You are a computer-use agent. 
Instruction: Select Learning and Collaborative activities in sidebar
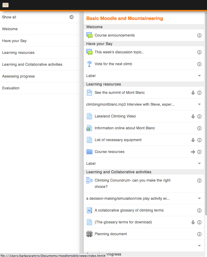[x=40, y=64]
